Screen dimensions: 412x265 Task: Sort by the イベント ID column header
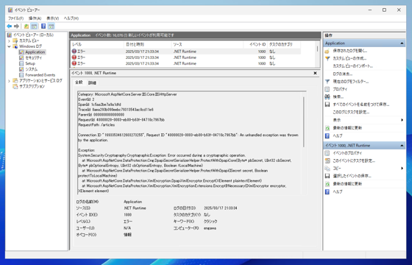click(255, 44)
